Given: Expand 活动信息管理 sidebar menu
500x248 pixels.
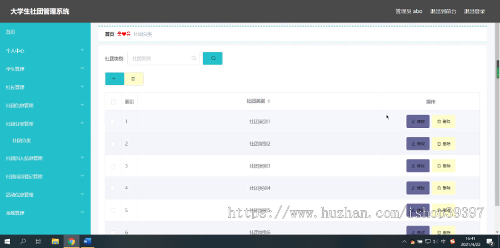Looking at the screenshot, I should point(46,195).
